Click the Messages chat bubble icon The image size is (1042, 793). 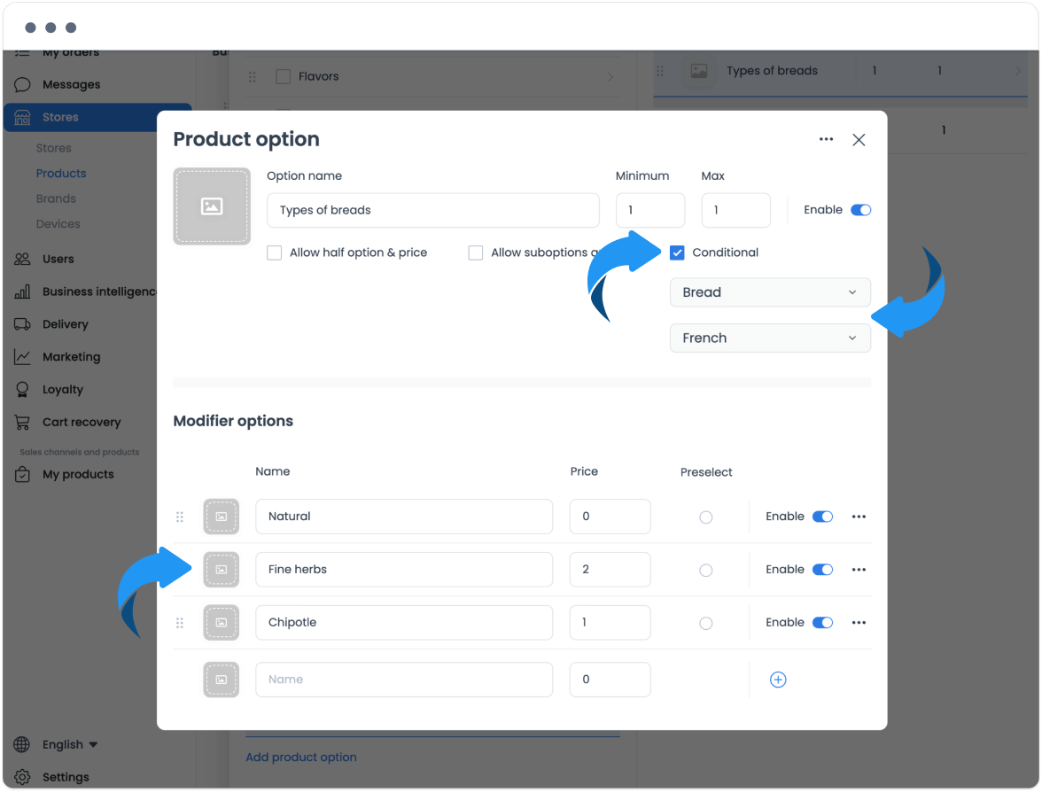pos(22,85)
